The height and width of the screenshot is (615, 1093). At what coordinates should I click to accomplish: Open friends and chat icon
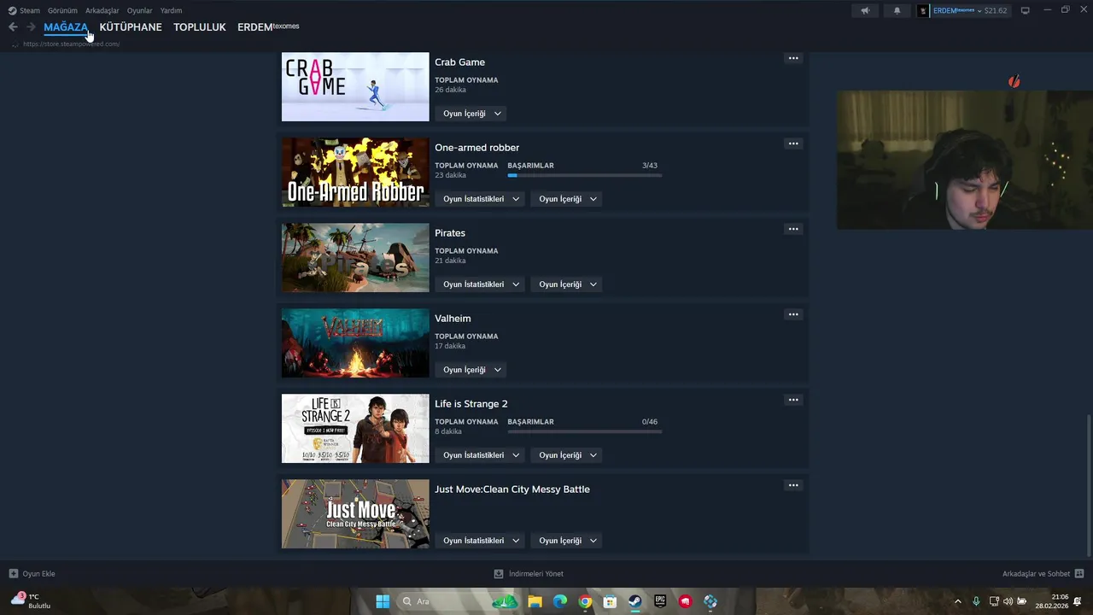(x=1079, y=574)
